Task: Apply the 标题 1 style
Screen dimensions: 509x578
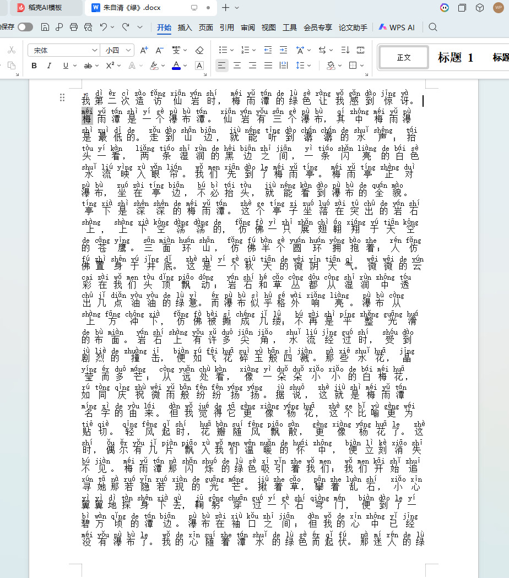Action: pyautogui.click(x=456, y=57)
